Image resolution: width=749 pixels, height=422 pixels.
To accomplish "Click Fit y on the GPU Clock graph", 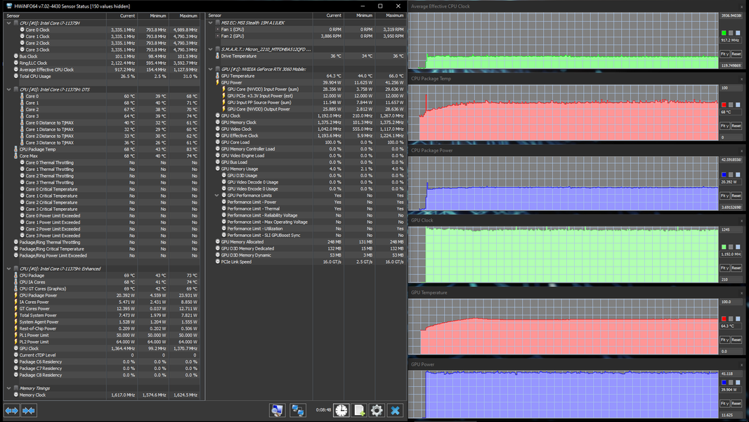I will [724, 268].
